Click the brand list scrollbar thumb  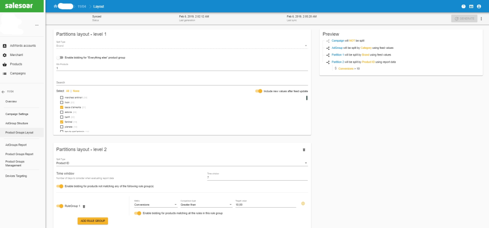307,98
